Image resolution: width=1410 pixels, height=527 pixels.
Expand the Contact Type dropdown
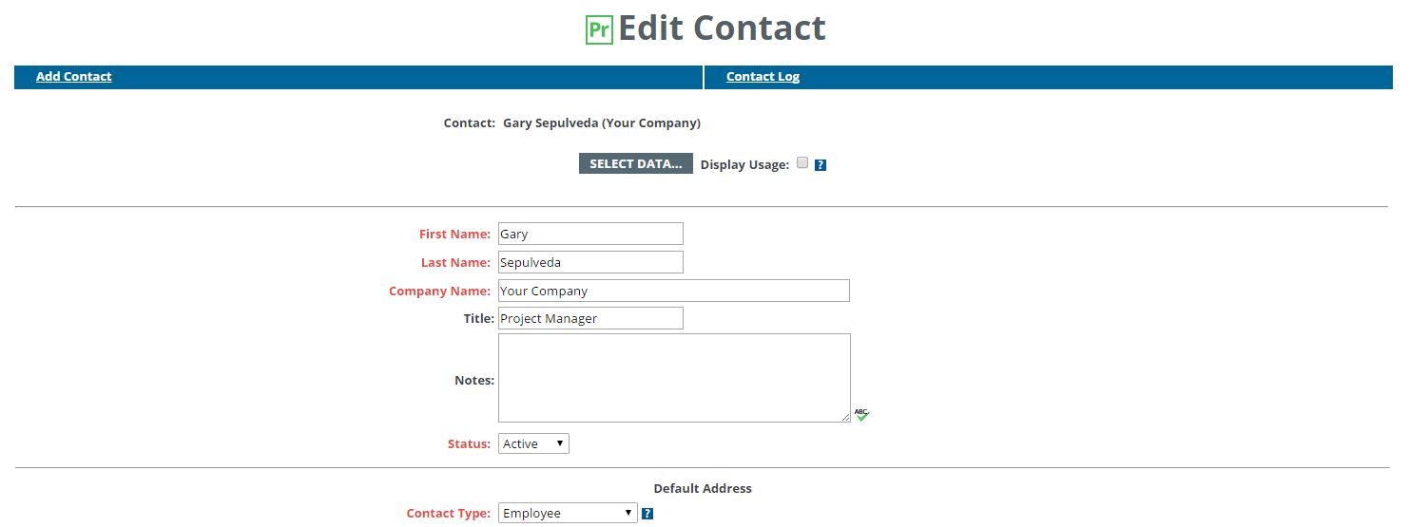[x=568, y=513]
